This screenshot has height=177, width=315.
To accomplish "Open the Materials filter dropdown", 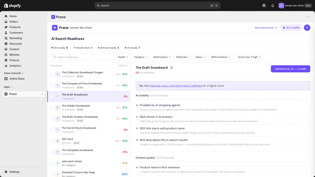I will point(183,57).
